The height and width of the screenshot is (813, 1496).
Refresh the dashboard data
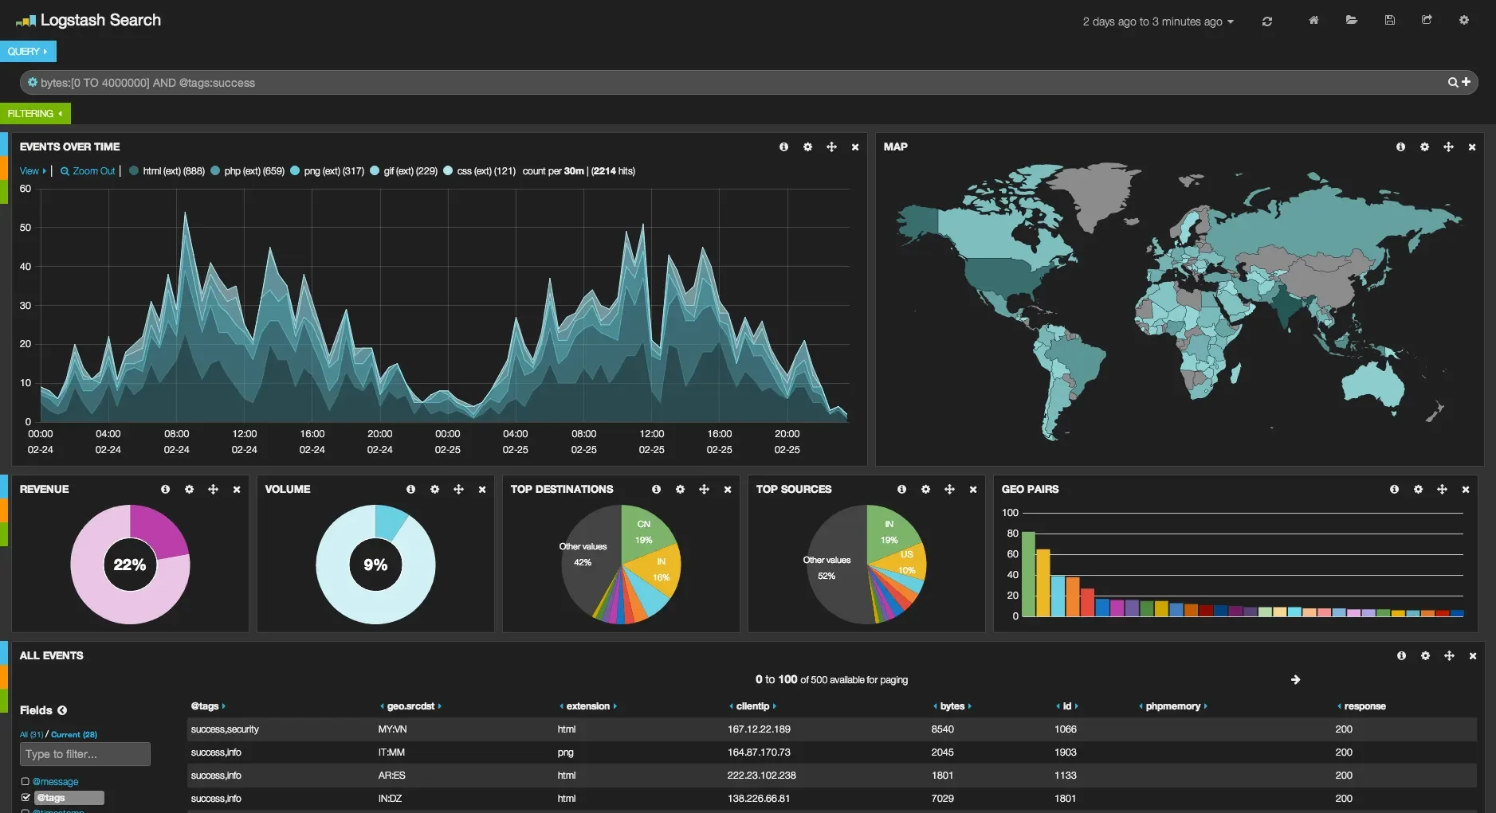[x=1267, y=21]
